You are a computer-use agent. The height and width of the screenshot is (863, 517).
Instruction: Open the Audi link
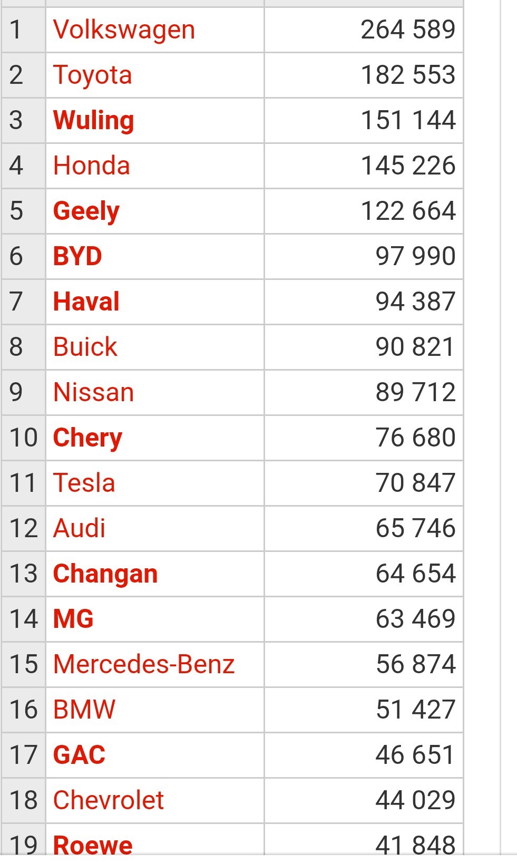[80, 528]
